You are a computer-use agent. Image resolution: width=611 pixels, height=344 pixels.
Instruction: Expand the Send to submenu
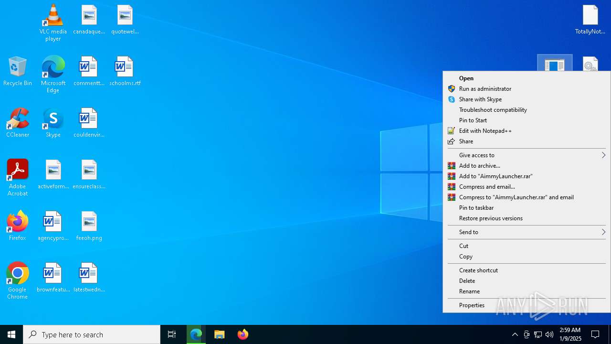click(x=527, y=232)
